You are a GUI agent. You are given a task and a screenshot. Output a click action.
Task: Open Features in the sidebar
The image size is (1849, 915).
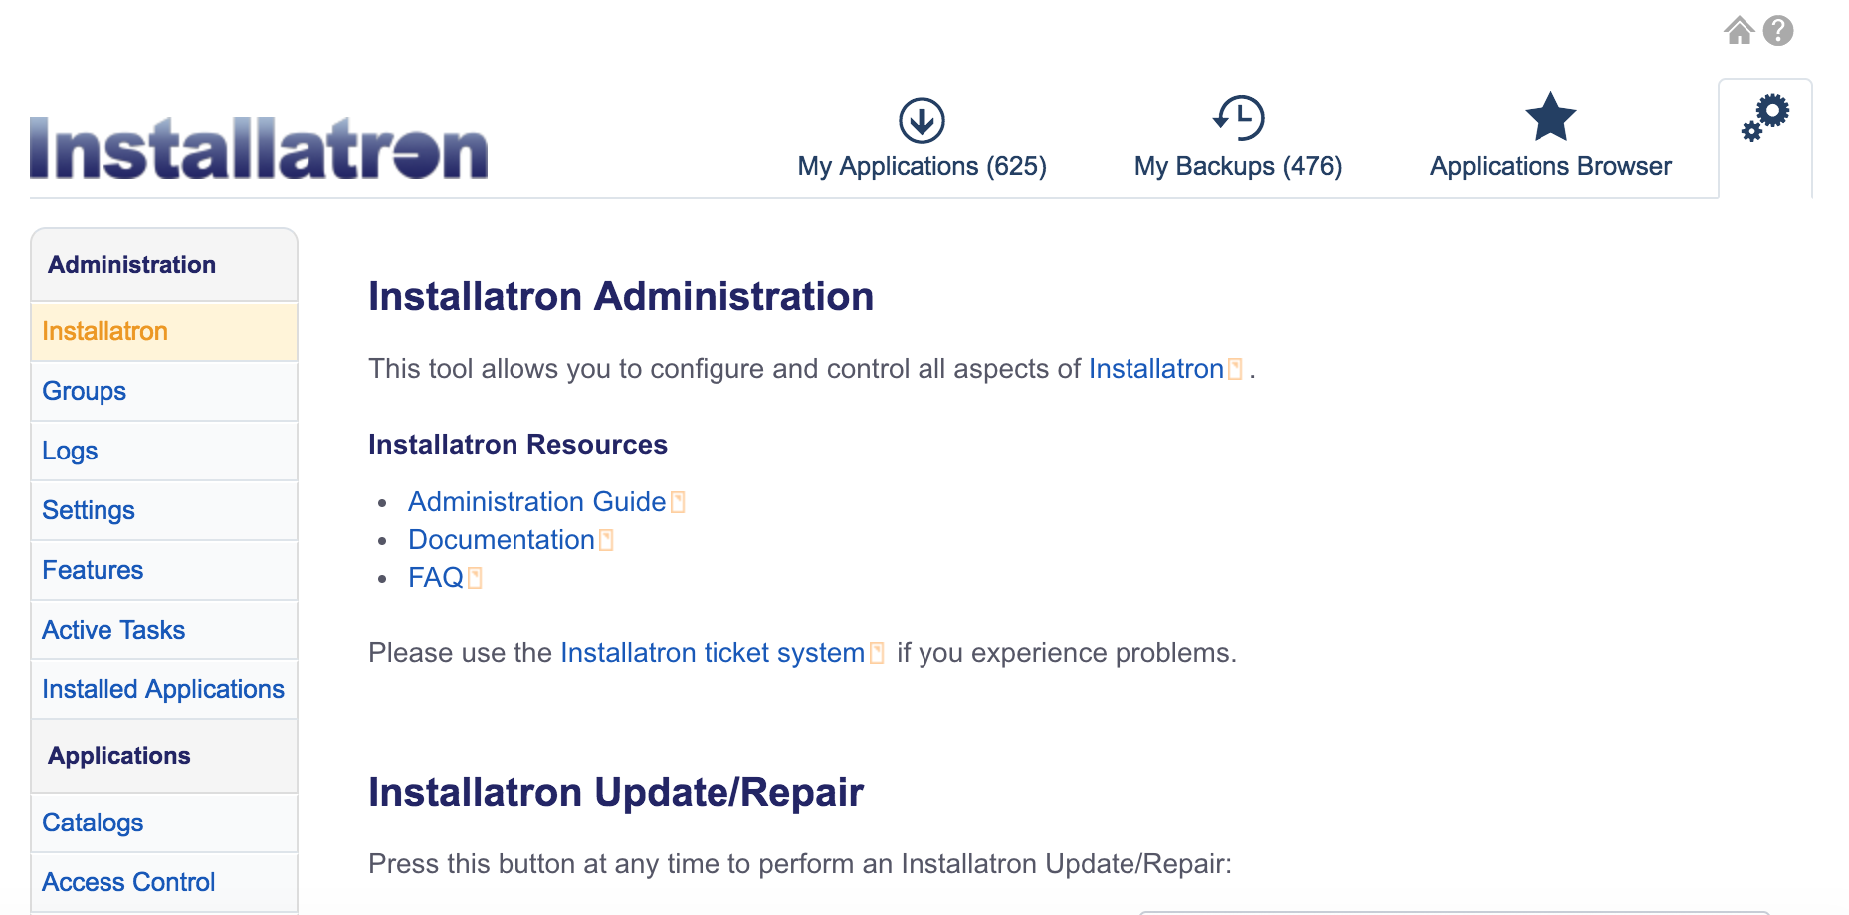(x=164, y=570)
